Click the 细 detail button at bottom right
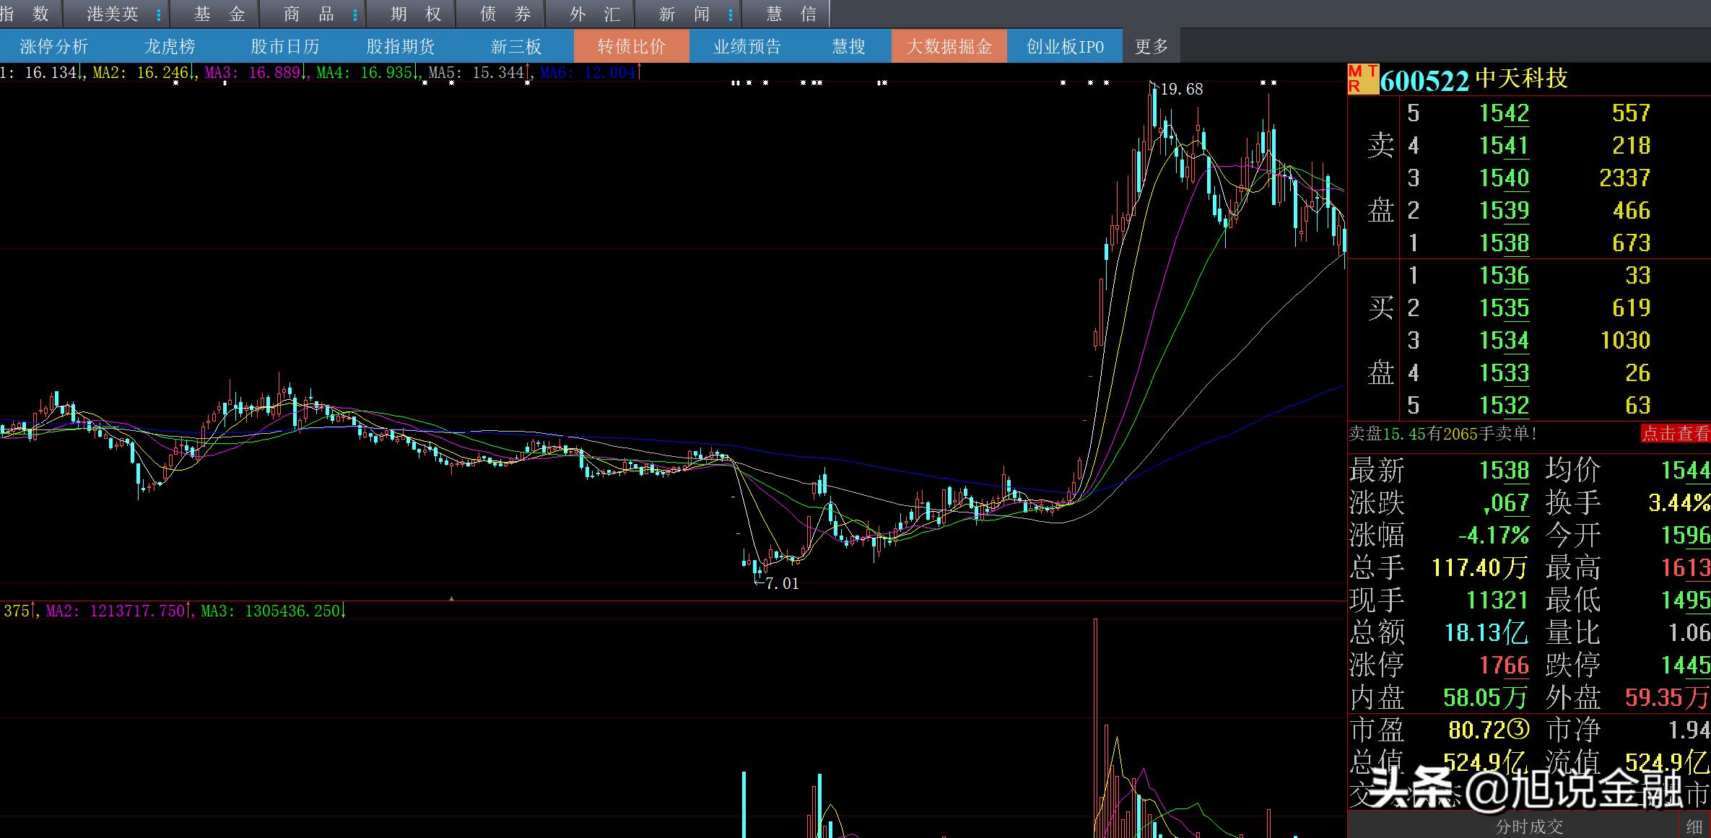 coord(1694,827)
